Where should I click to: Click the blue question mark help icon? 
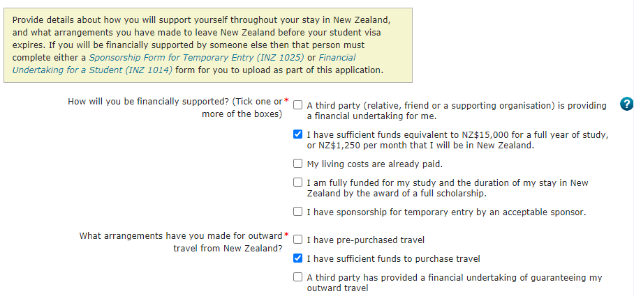tap(626, 104)
